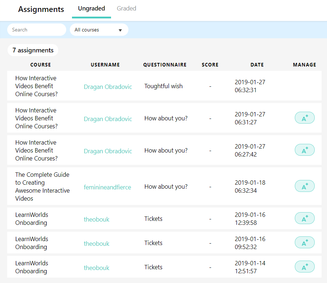
Task: Grade theobouk's Tickets assignment from 2019-01-14
Action: click(305, 266)
